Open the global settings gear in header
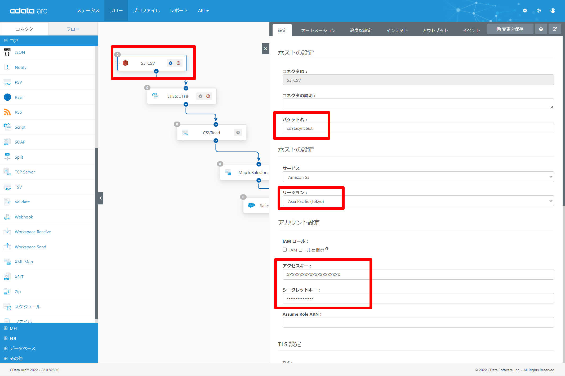Viewport: 565px width, 376px height. tap(525, 11)
